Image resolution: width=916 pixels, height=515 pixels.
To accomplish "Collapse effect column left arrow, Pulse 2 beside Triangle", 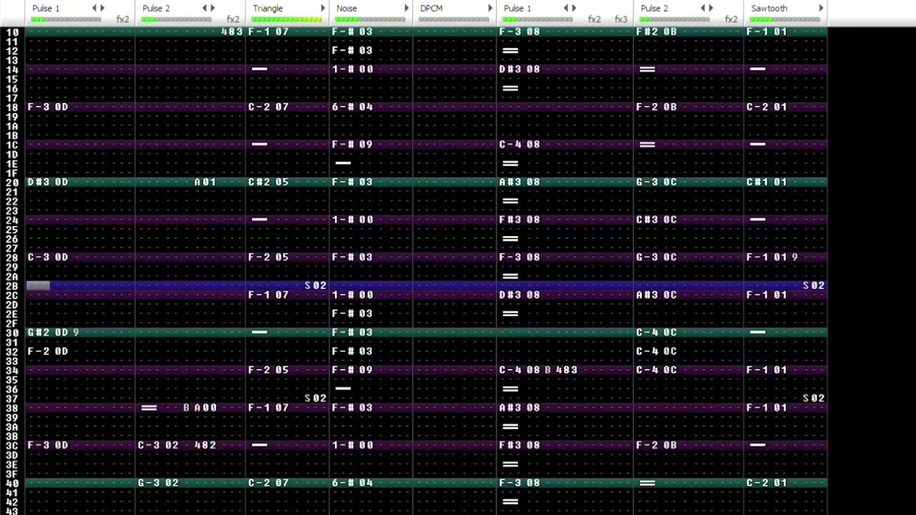I will 205,8.
